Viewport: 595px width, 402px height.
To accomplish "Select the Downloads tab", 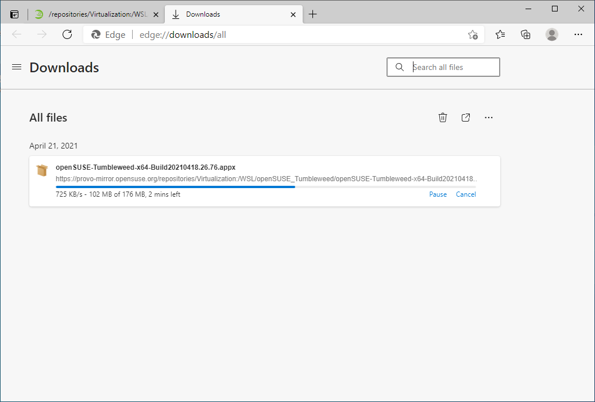I will [x=234, y=14].
